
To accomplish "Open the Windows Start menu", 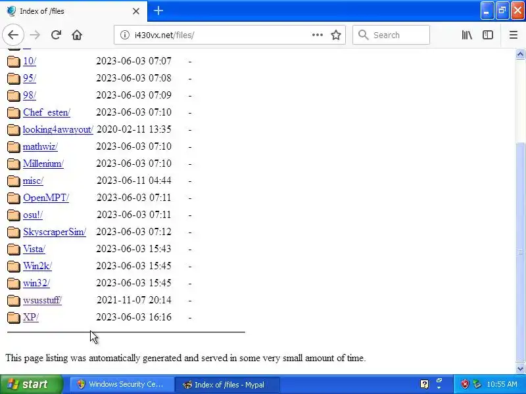I will click(32, 384).
